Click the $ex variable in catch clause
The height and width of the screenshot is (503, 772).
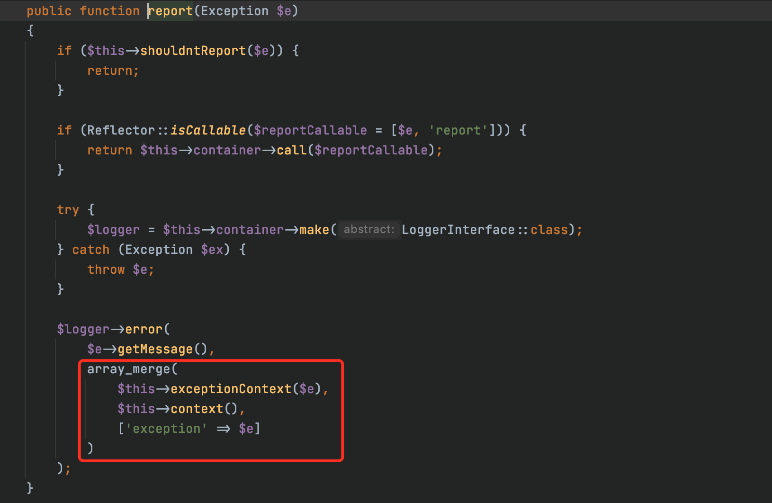tap(212, 250)
